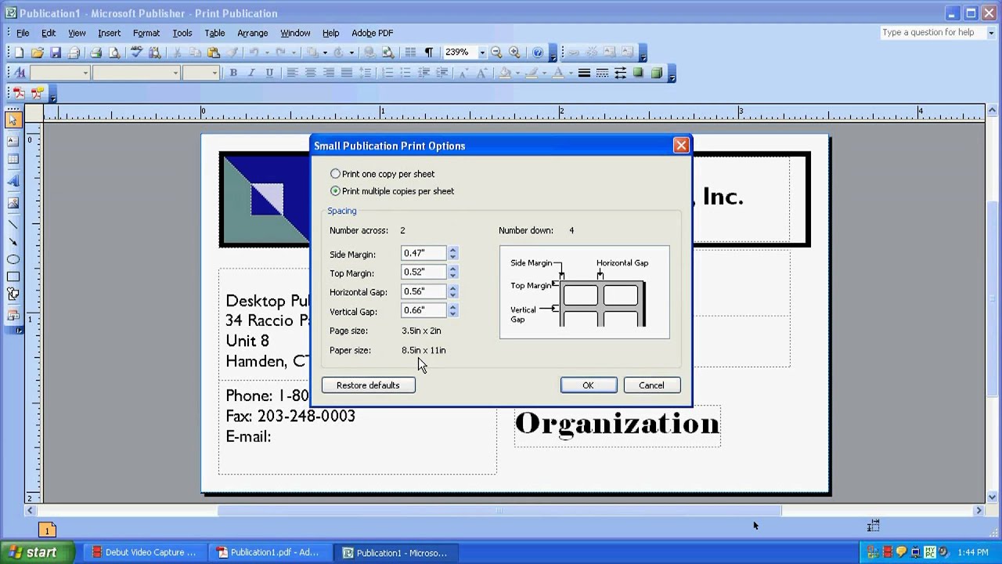Click the horizontal scrollbar right arrow
Image resolution: width=1002 pixels, height=564 pixels.
979,511
